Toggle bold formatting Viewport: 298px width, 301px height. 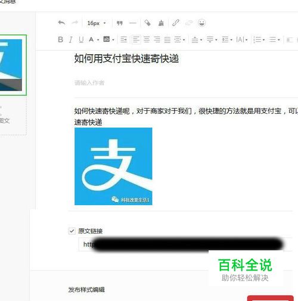(x=61, y=39)
